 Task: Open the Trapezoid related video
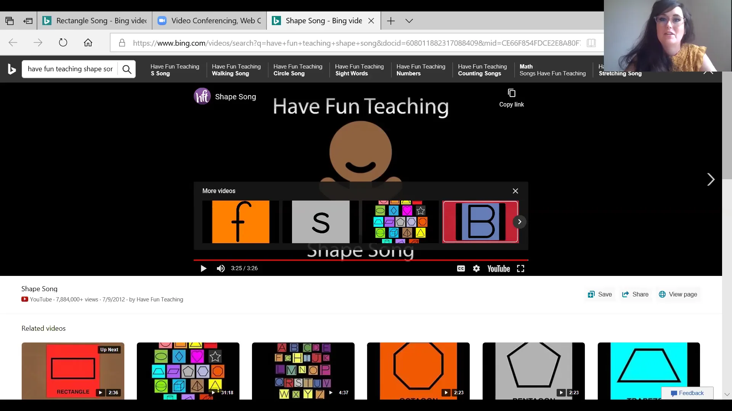pos(649,371)
